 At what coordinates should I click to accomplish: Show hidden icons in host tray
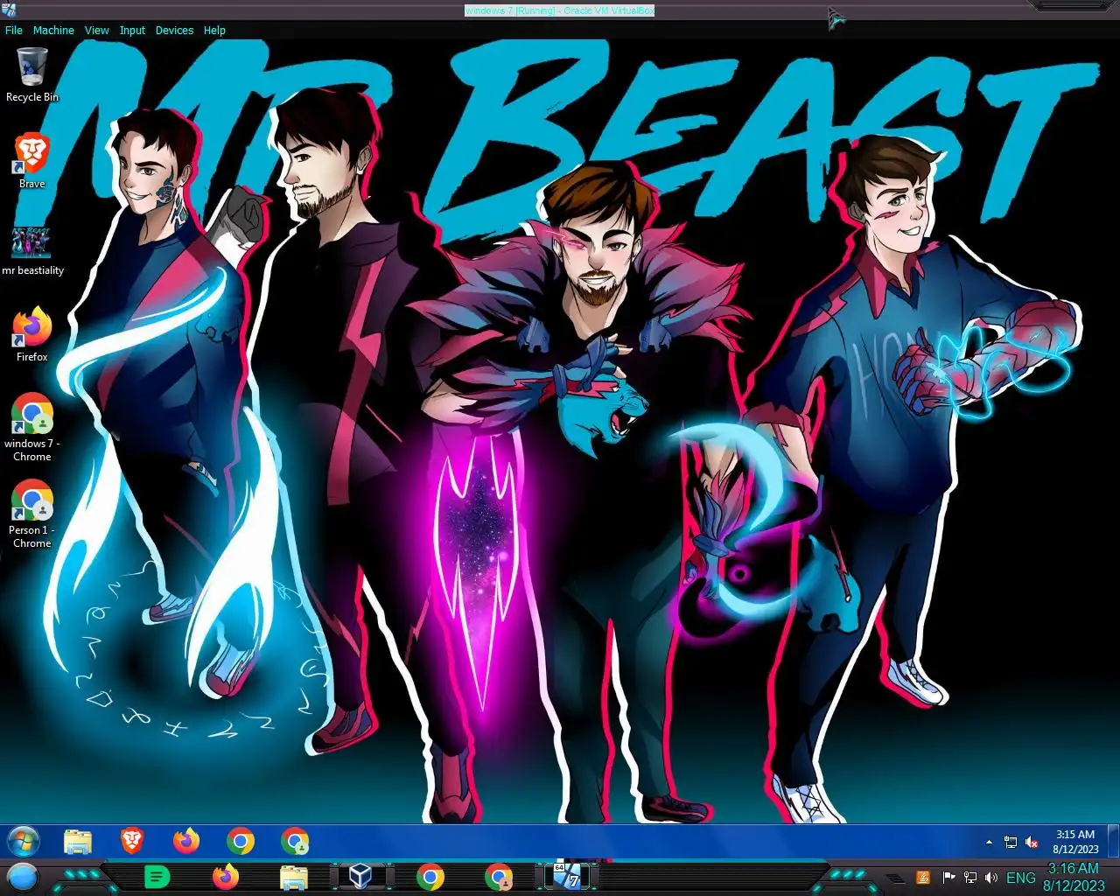coord(894,878)
